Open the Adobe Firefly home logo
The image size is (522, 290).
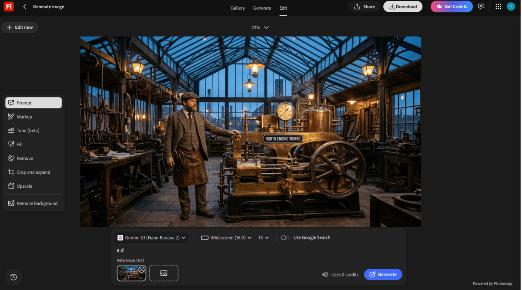pos(9,7)
